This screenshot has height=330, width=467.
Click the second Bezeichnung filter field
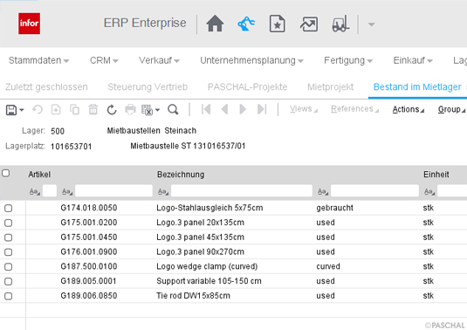click(374, 191)
